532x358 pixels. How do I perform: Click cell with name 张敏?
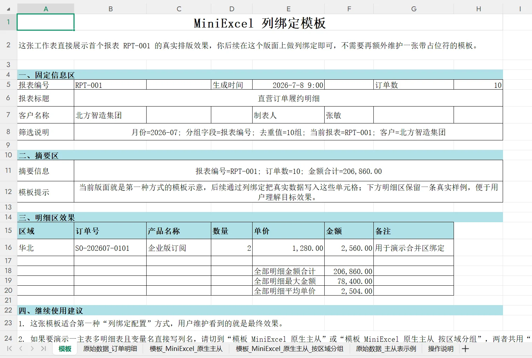click(x=349, y=115)
